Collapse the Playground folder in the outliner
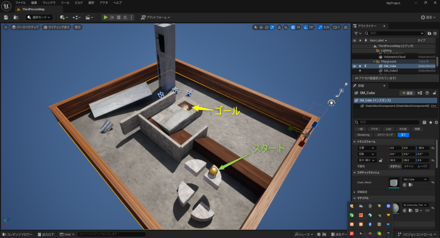The height and width of the screenshot is (238, 440). click(x=374, y=61)
